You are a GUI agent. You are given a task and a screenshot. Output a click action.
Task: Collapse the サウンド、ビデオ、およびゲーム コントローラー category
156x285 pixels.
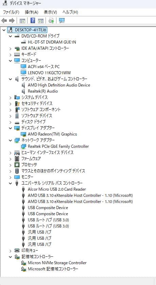coord(10,79)
